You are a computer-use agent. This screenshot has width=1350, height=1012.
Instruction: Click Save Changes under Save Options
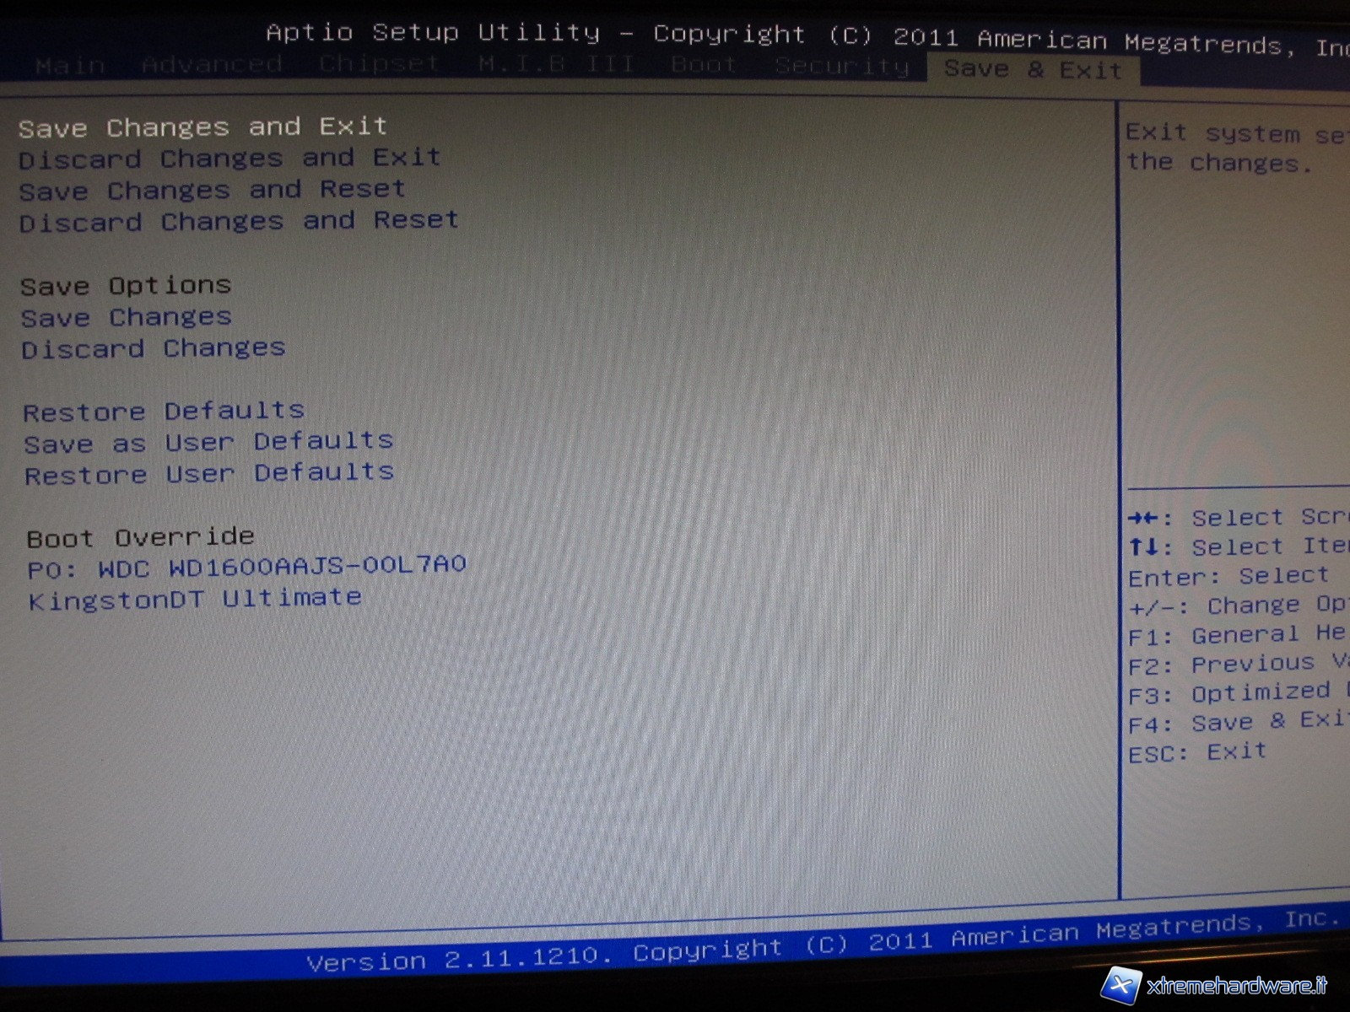pos(127,318)
